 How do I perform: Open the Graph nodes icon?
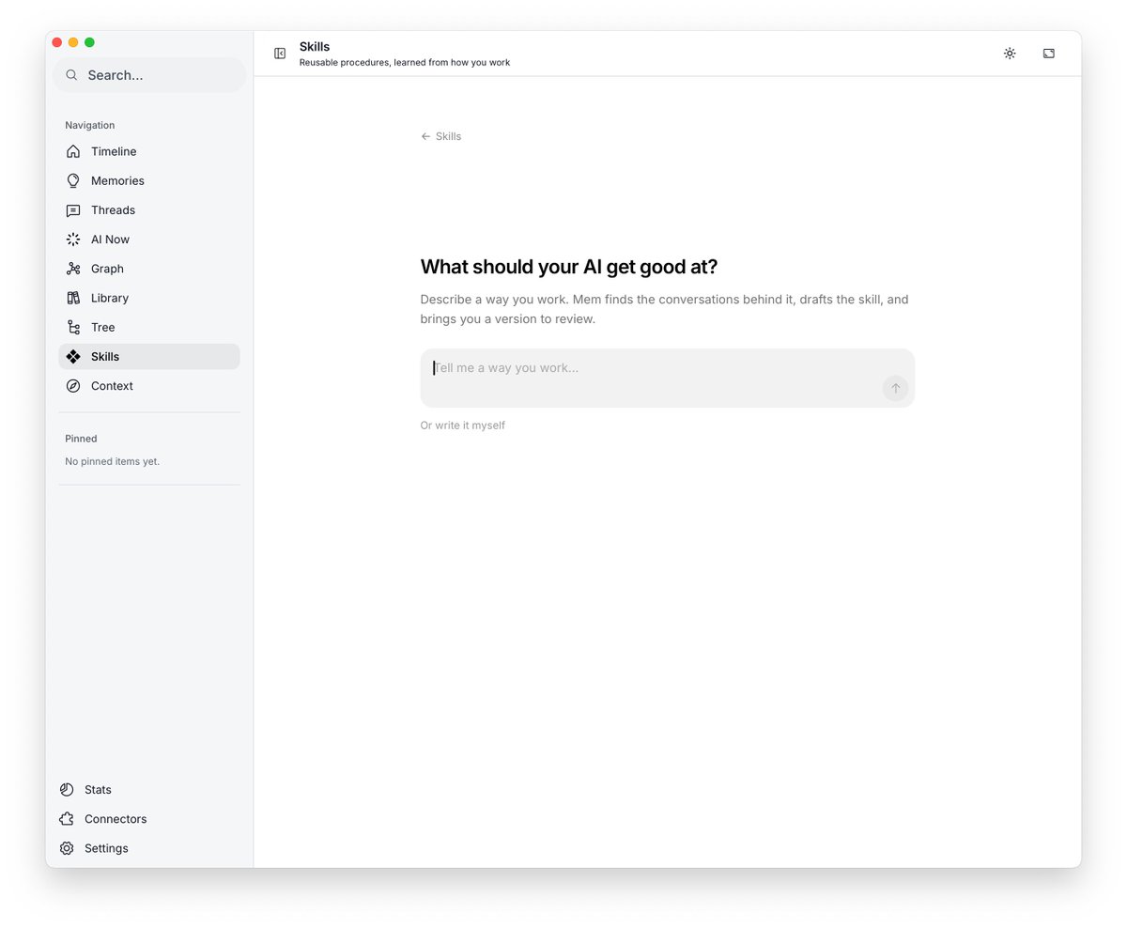click(73, 269)
